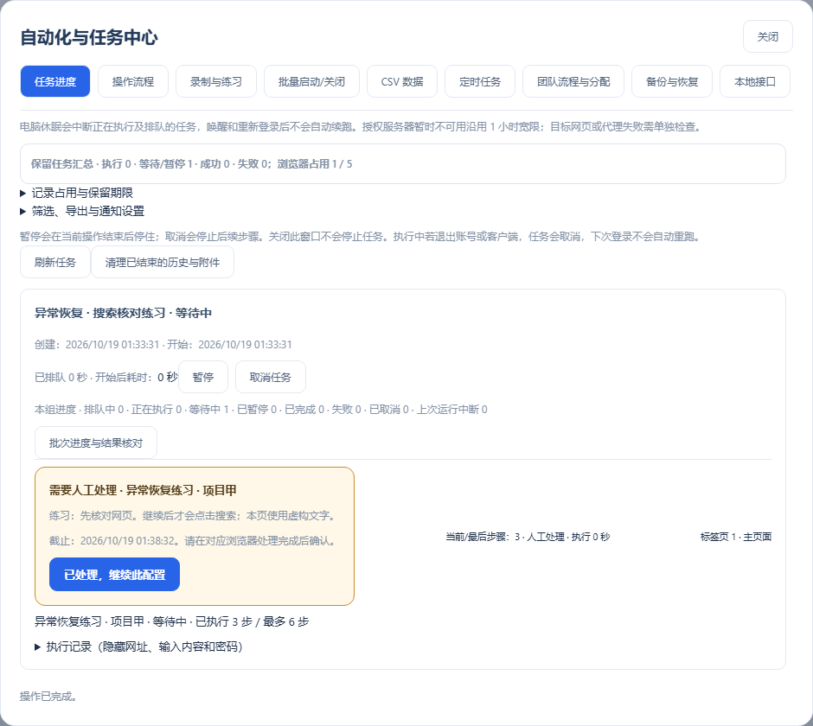Pause the task with 暂停 button
Viewport: 813px width, 726px height.
[x=202, y=377]
